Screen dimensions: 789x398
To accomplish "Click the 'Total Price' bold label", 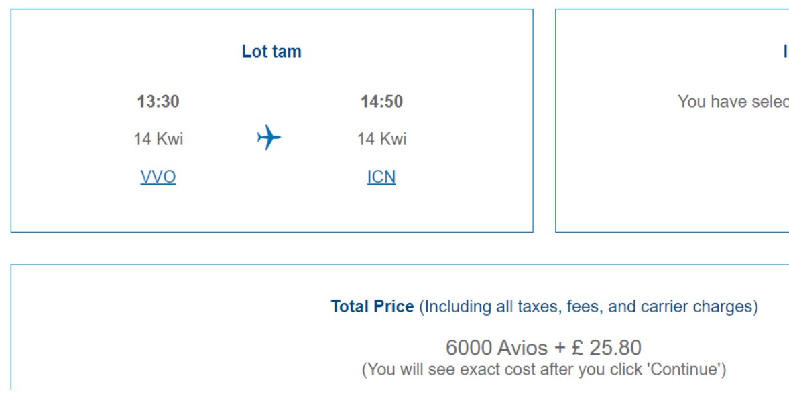I will tap(372, 306).
